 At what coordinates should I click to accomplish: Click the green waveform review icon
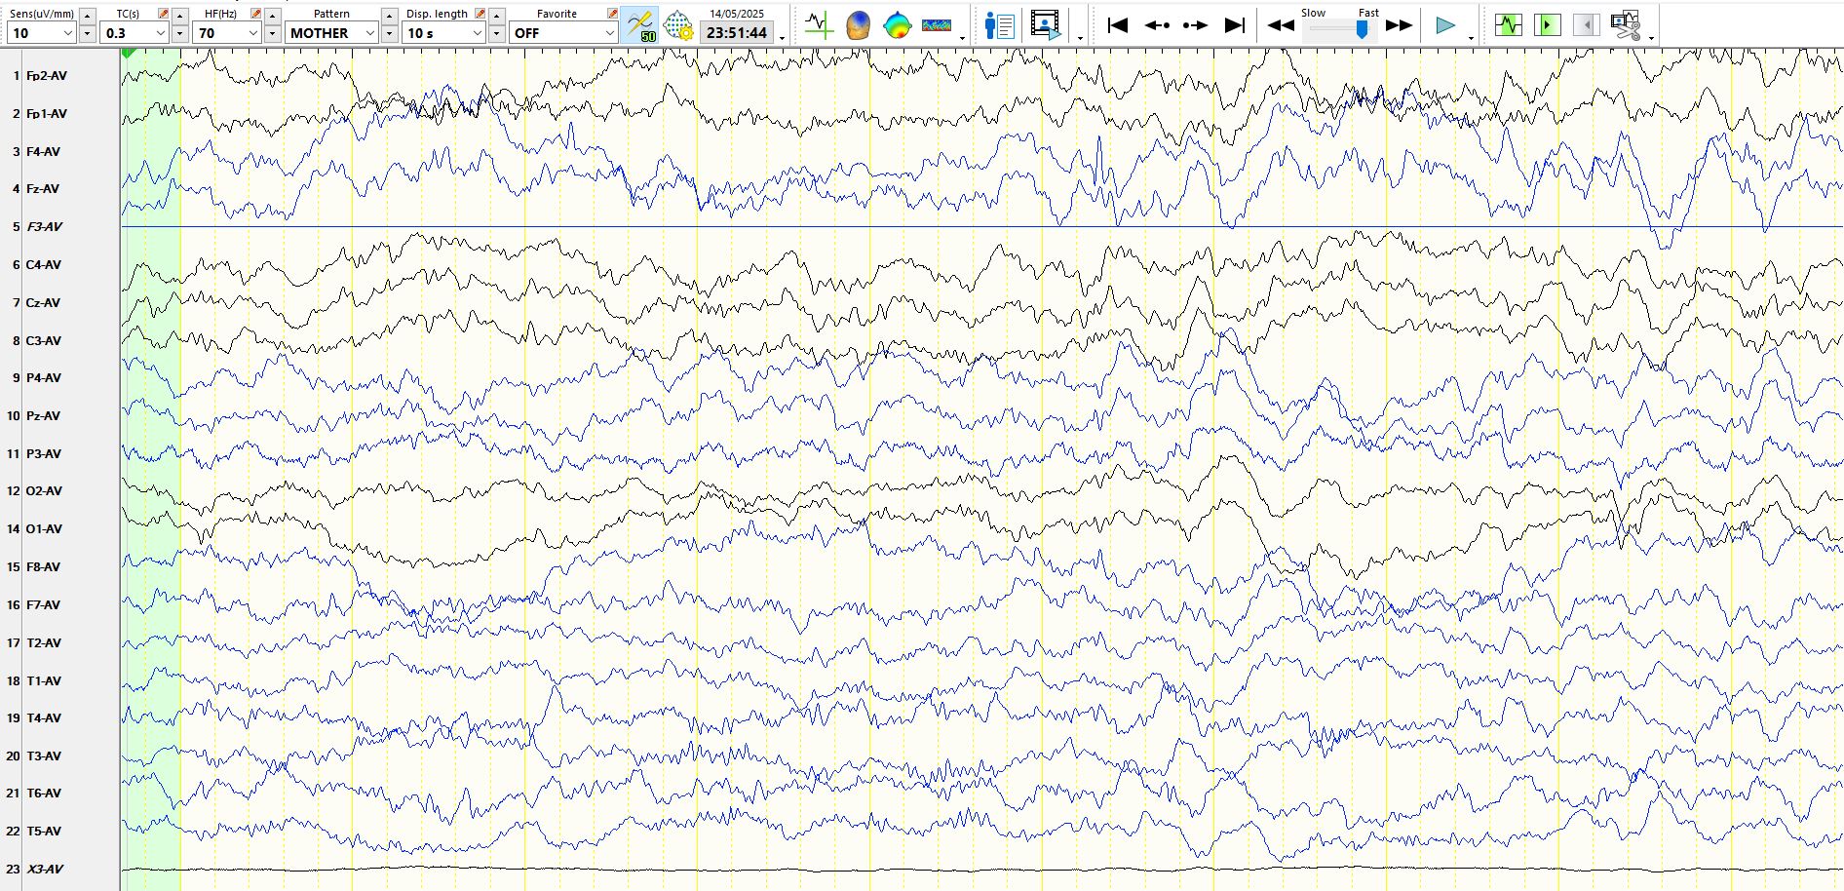tap(1509, 25)
